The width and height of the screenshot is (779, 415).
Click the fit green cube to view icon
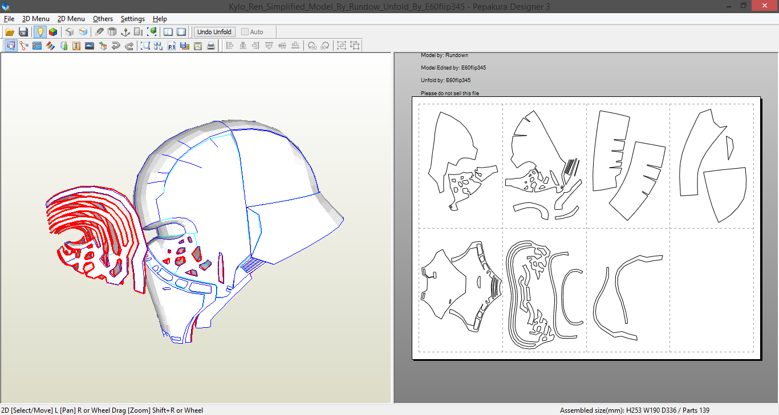pyautogui.click(x=152, y=32)
